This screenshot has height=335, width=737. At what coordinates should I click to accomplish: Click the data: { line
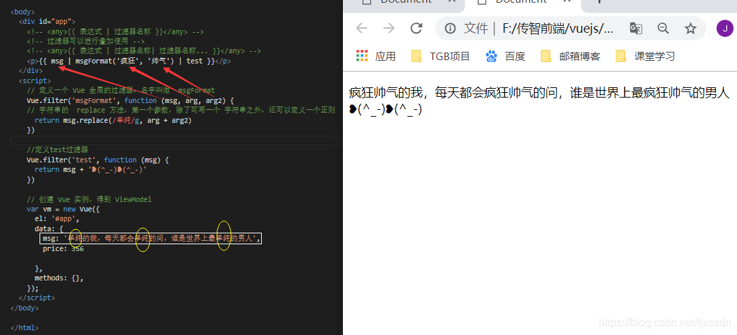click(49, 229)
